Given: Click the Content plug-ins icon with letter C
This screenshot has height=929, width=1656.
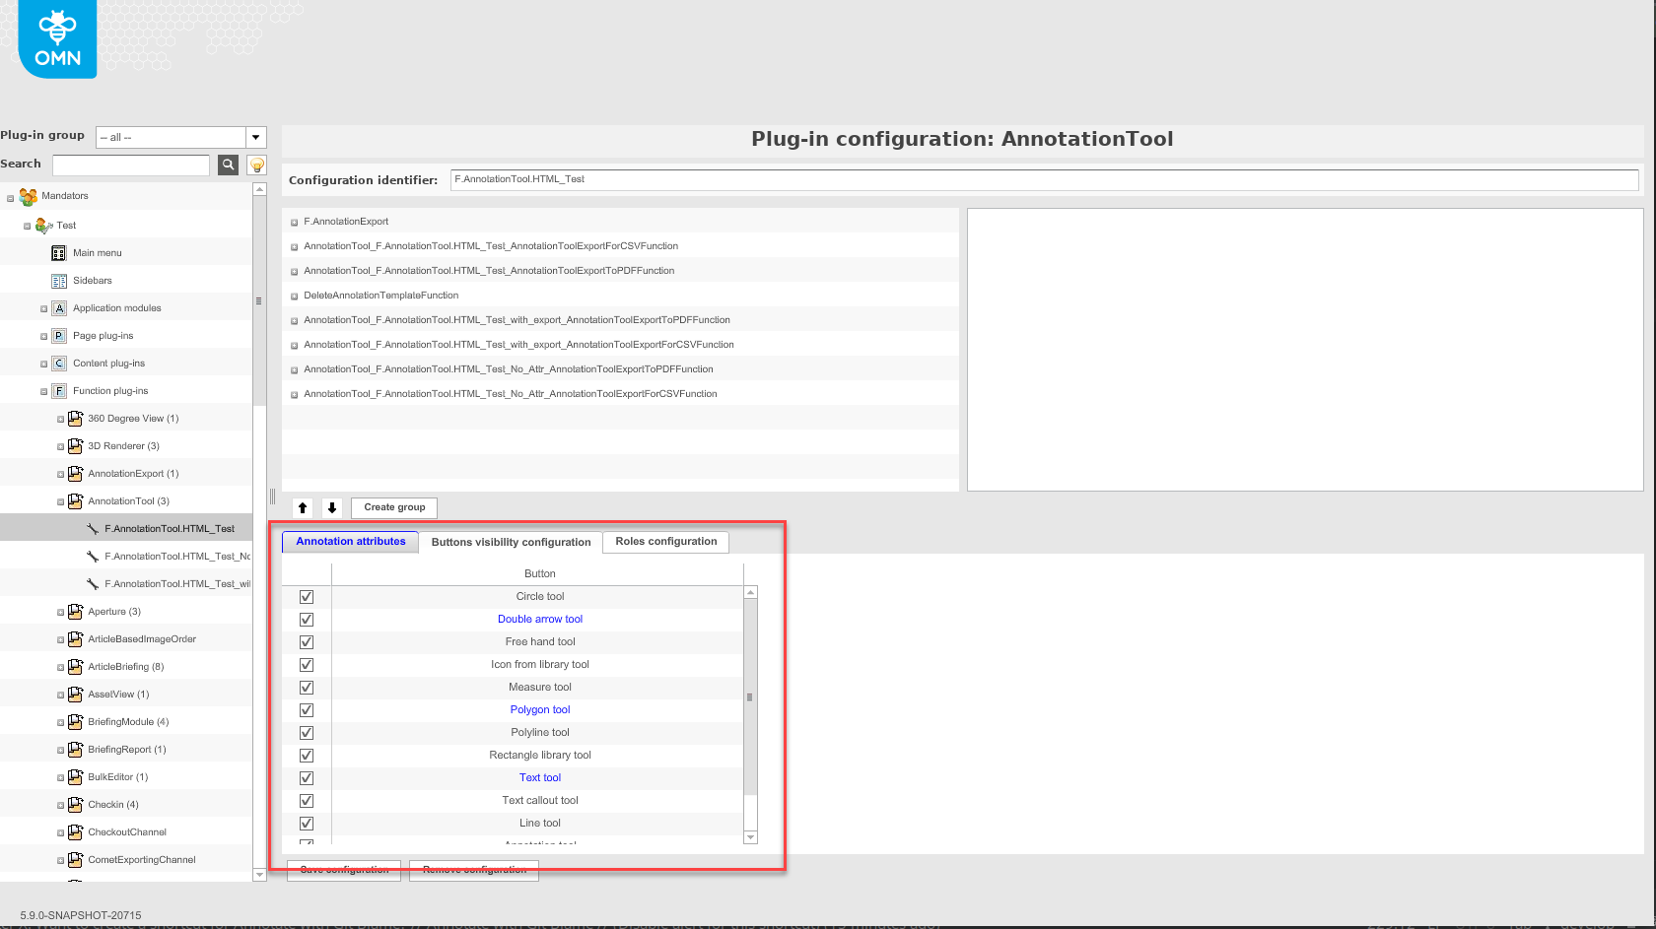Looking at the screenshot, I should click(x=58, y=363).
